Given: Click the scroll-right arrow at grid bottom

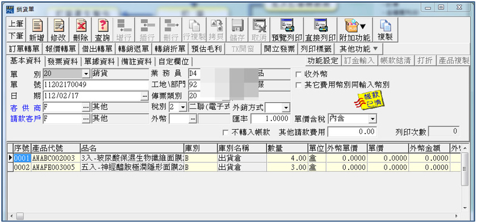Looking at the screenshot, I should tap(457, 216).
